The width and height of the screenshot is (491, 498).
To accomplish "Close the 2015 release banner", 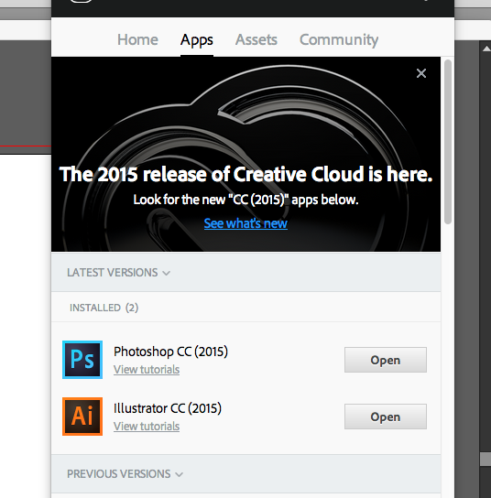I will (x=421, y=73).
